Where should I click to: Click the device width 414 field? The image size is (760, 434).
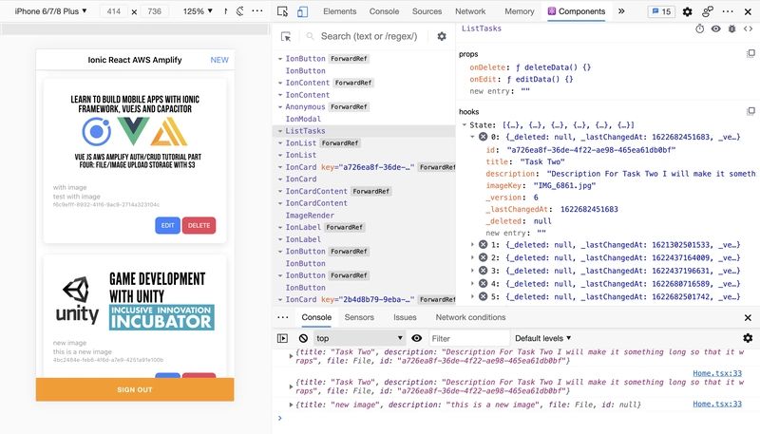pos(114,11)
